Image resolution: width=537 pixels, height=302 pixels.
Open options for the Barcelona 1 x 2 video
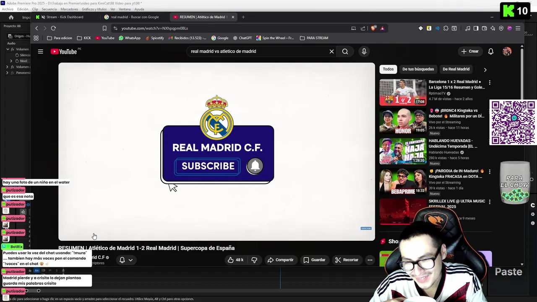(x=489, y=83)
